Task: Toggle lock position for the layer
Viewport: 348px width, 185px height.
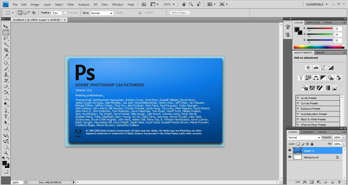Action: 307,144
